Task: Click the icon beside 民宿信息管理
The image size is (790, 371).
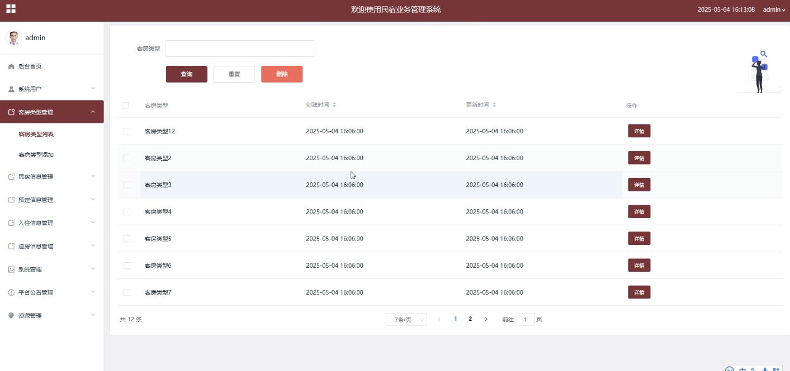Action: click(x=11, y=177)
